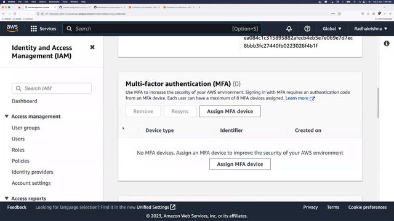Viewport: 394px width, 221px height.
Task: Click the Resync MFA button
Action: pyautogui.click(x=180, y=111)
